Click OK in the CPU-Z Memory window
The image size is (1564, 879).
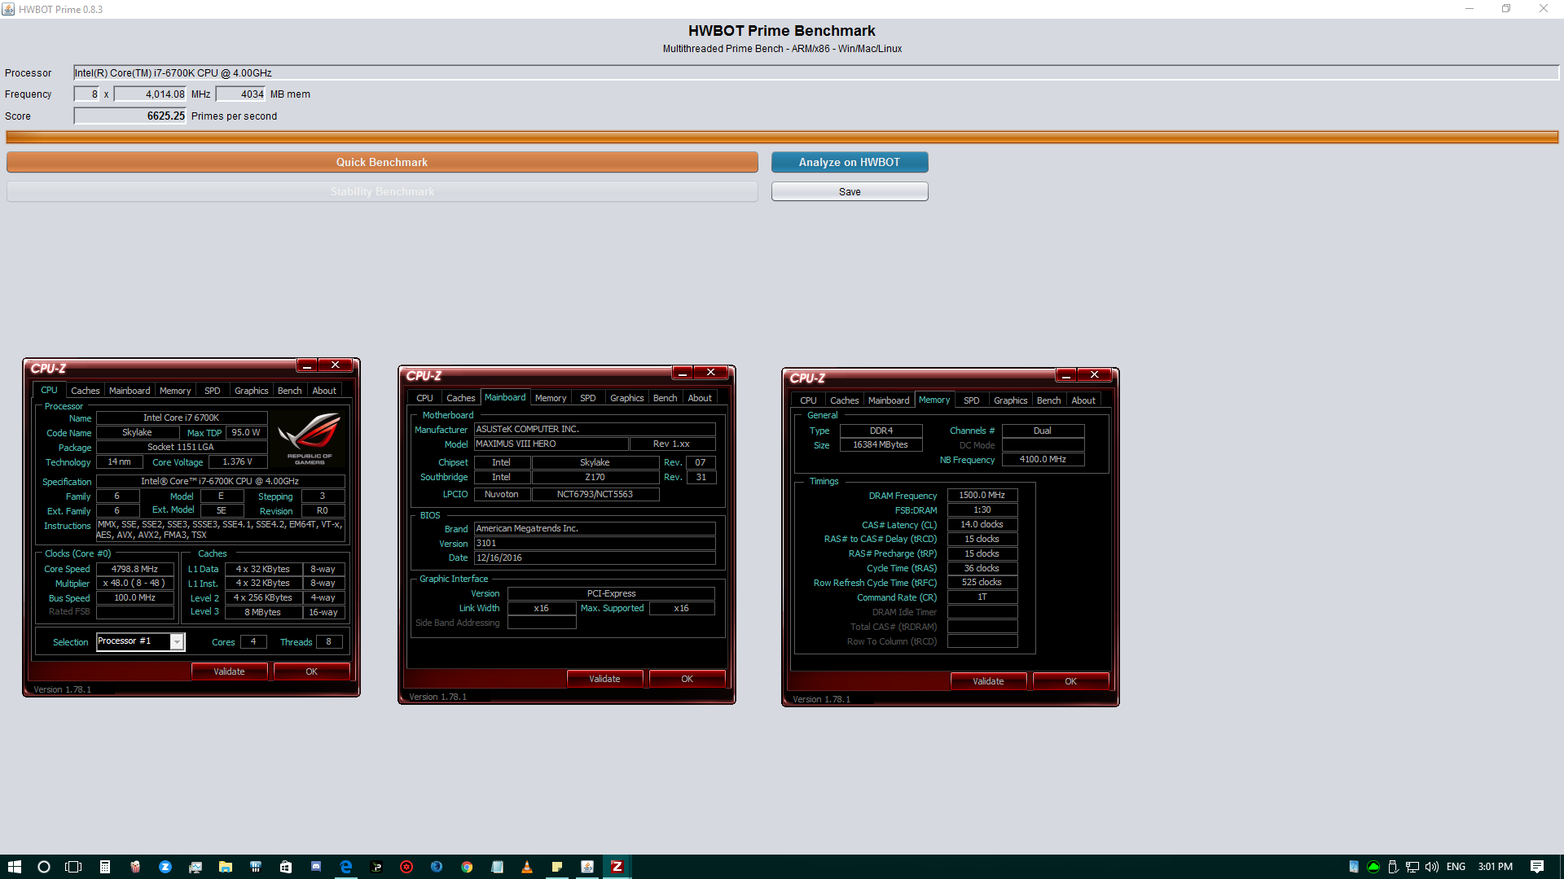[x=1070, y=681]
